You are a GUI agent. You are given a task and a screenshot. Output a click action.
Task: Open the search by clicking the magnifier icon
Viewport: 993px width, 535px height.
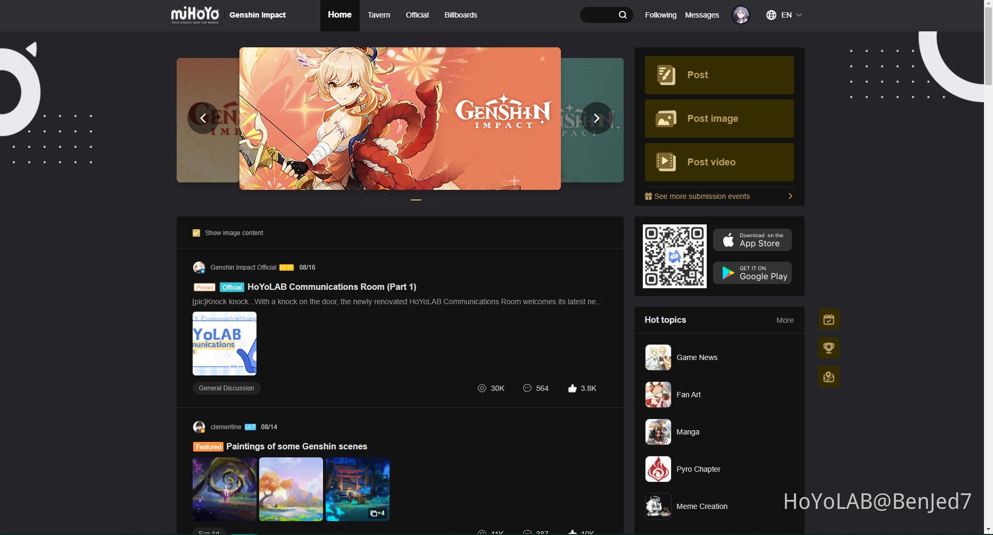click(x=622, y=14)
